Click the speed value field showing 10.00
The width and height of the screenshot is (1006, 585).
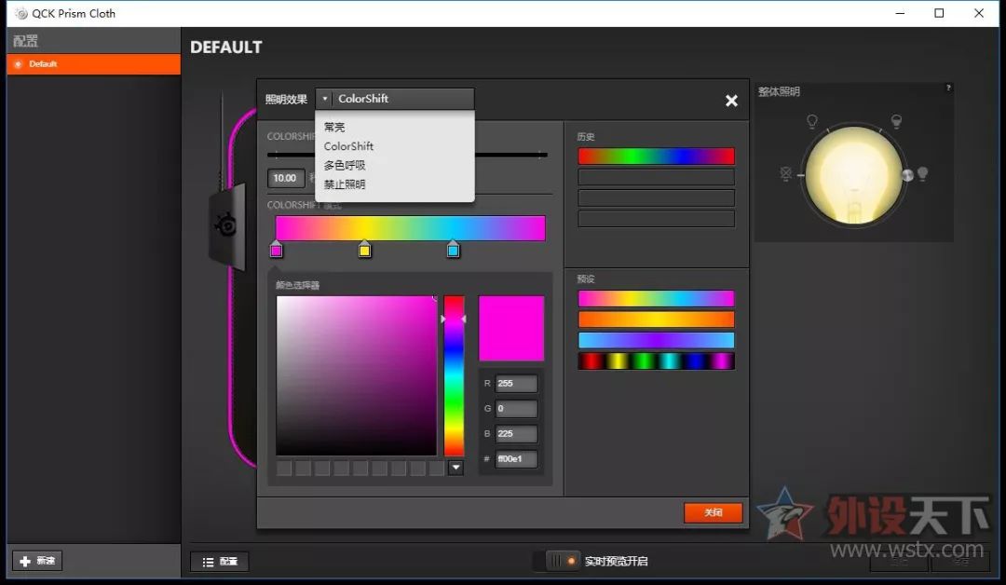(286, 178)
